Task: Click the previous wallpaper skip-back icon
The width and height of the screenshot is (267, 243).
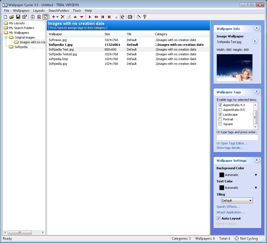Action: 103,17
